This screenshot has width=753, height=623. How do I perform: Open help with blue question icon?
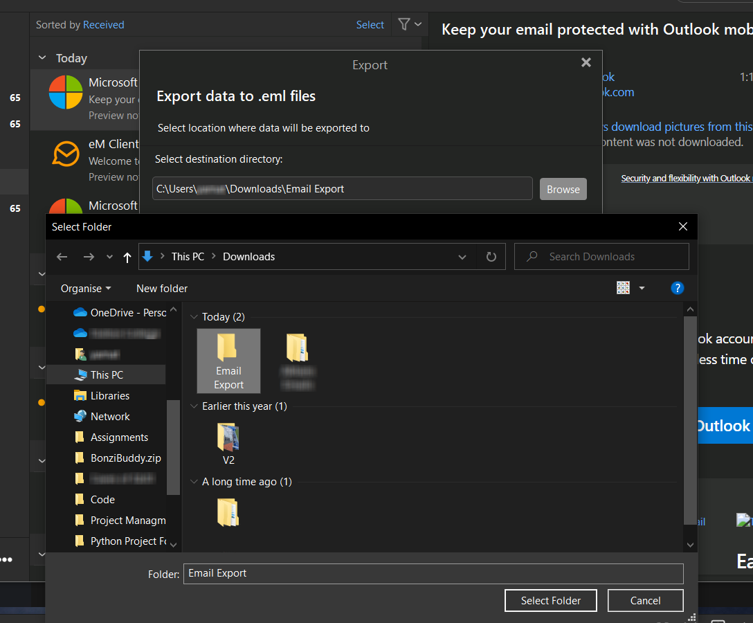[x=677, y=288]
